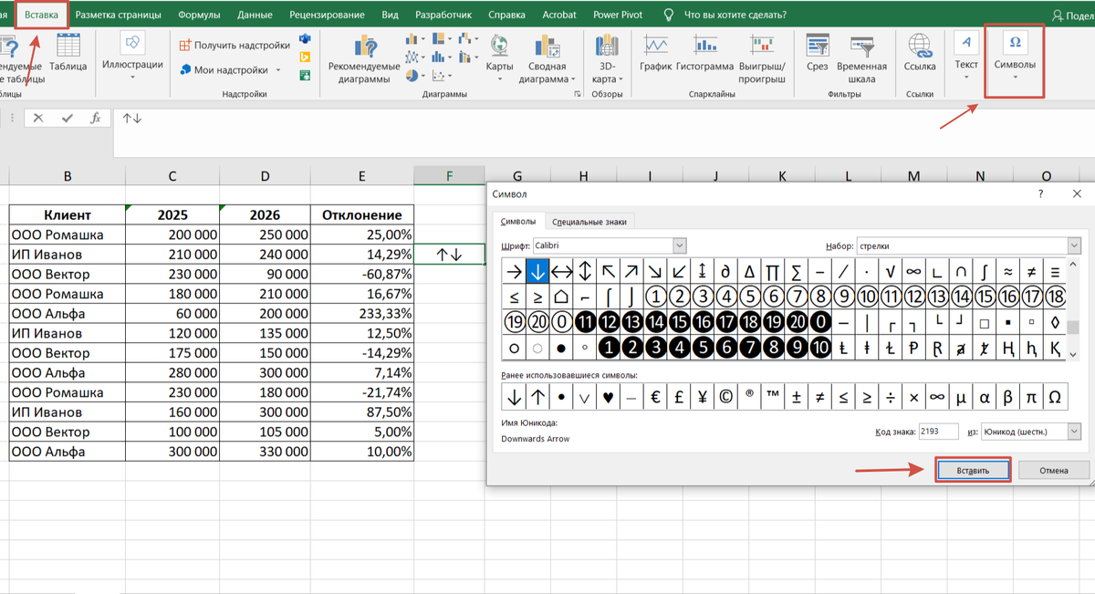Image resolution: width=1095 pixels, height=594 pixels.
Task: Expand the Набор стрелки dropdown
Action: tap(1073, 245)
